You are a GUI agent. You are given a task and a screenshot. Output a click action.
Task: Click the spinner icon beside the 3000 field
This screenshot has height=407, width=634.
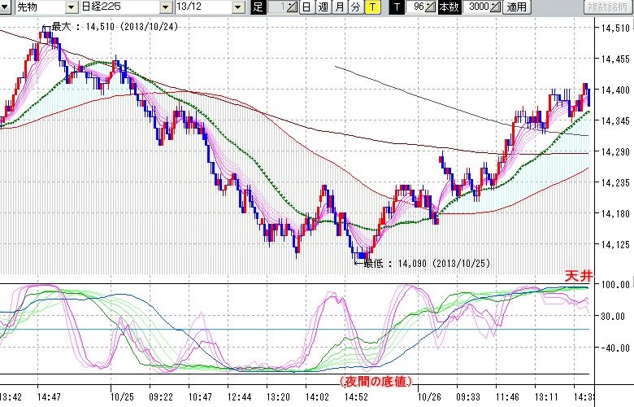click(x=496, y=7)
